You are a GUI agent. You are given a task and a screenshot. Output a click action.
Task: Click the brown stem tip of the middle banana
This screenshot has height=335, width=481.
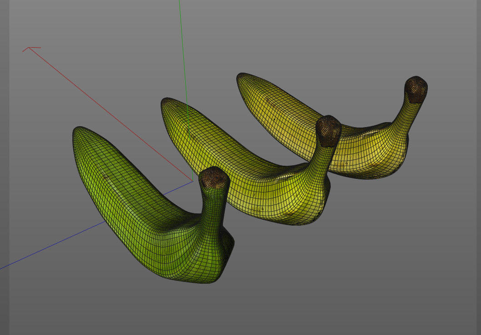click(329, 131)
